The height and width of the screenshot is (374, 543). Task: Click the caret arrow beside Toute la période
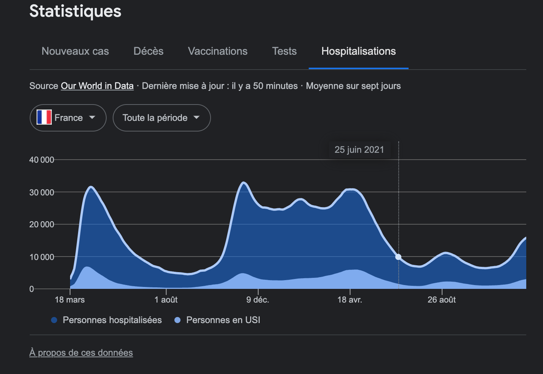pyautogui.click(x=196, y=117)
